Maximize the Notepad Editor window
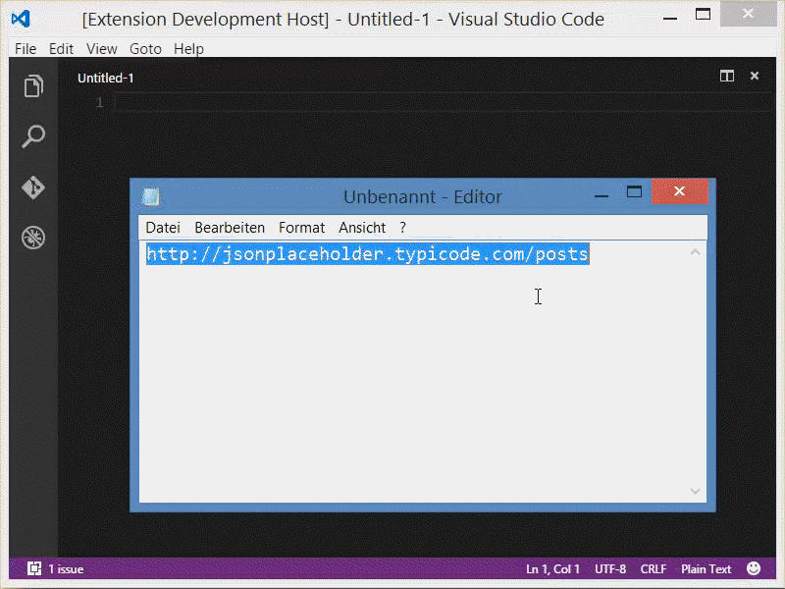Image resolution: width=785 pixels, height=589 pixels. pos(634,192)
